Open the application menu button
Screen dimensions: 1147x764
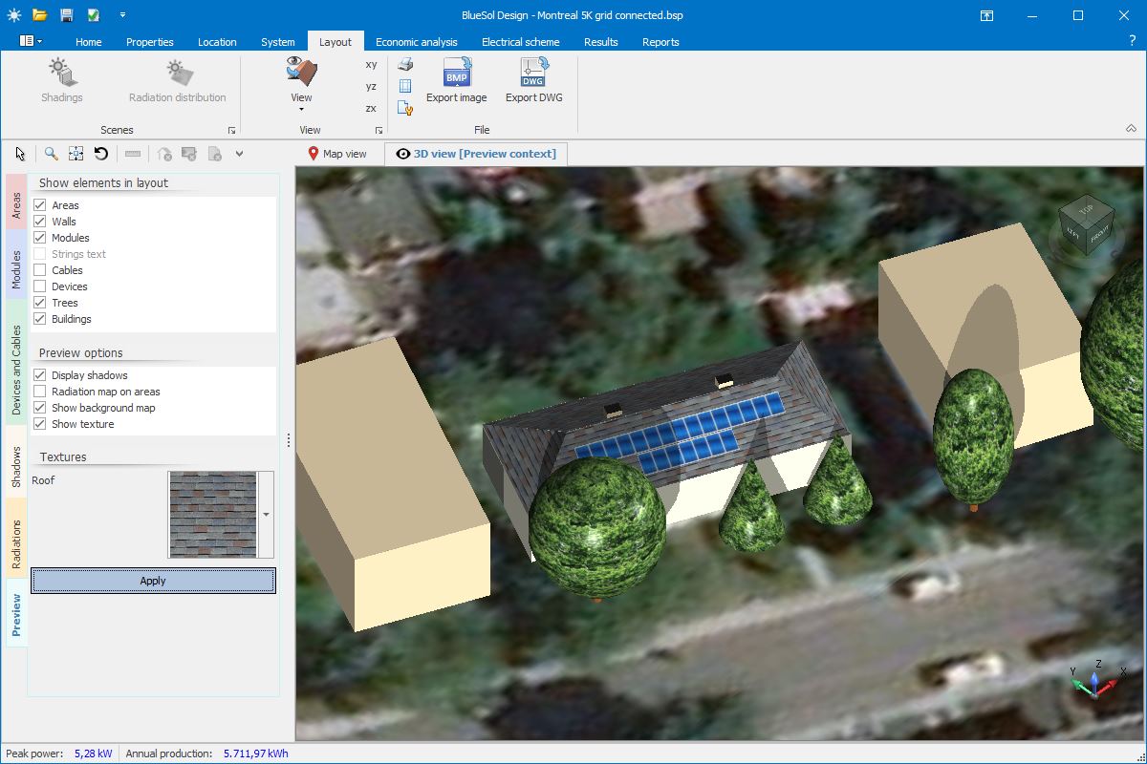31,41
